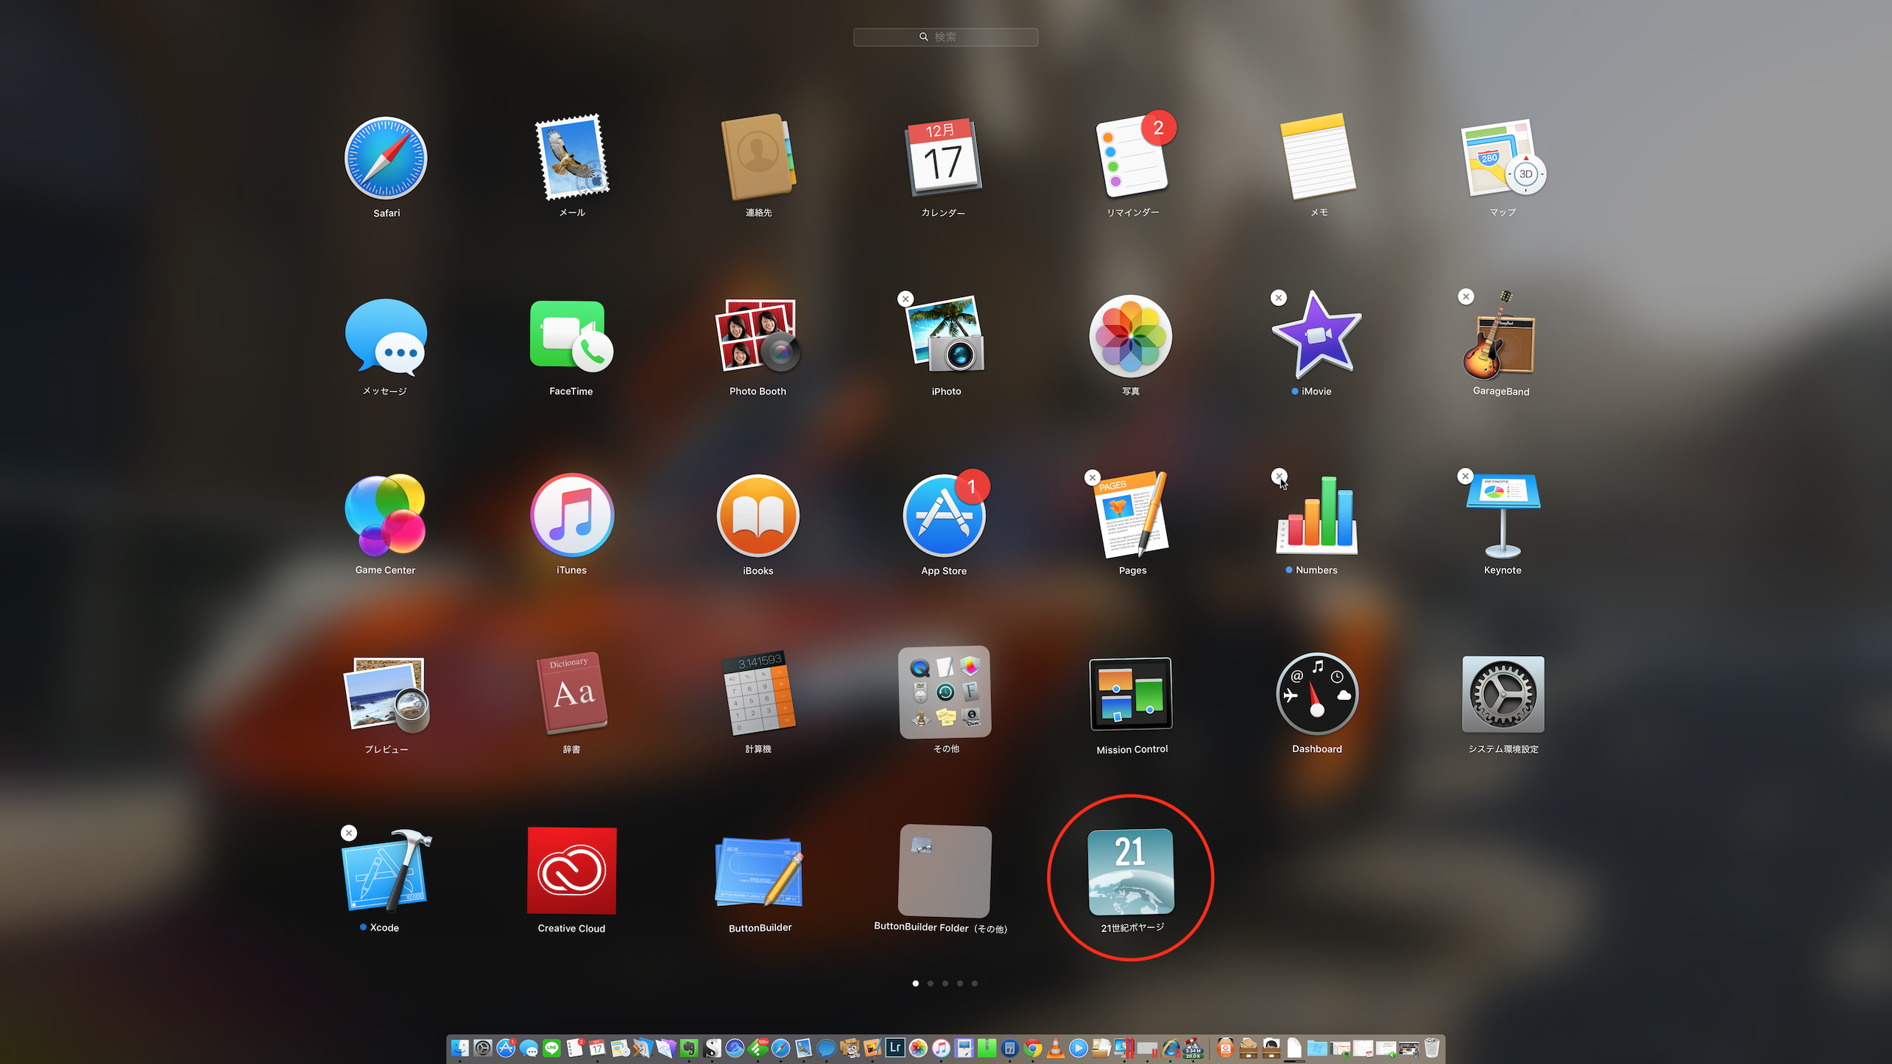Viewport: 1892px width, 1064px height.
Task: Focus the 検索 search field
Action: (946, 37)
